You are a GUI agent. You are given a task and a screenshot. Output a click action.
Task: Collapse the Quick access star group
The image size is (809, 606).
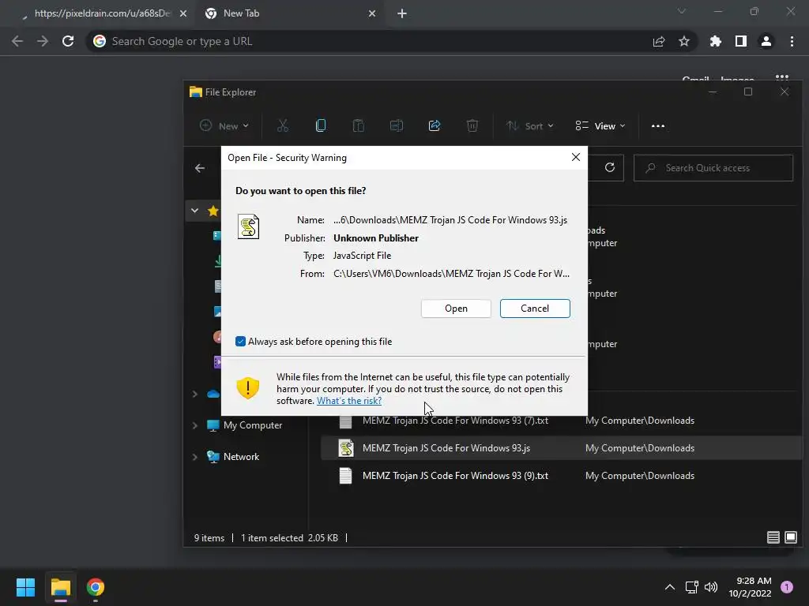pos(194,210)
